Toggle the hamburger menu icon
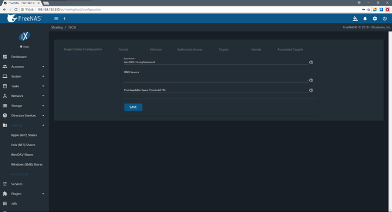 [56, 18]
